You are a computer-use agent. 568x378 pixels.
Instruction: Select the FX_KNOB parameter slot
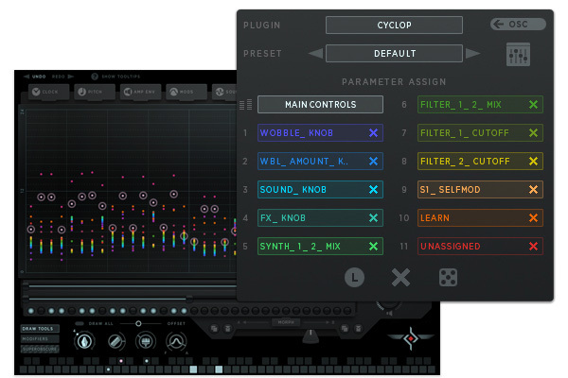pos(320,217)
